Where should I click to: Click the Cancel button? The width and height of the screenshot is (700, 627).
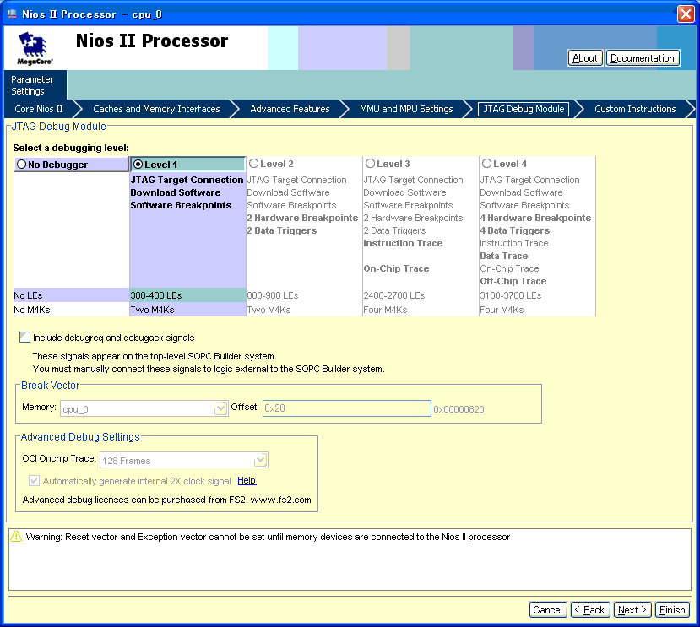click(x=548, y=609)
